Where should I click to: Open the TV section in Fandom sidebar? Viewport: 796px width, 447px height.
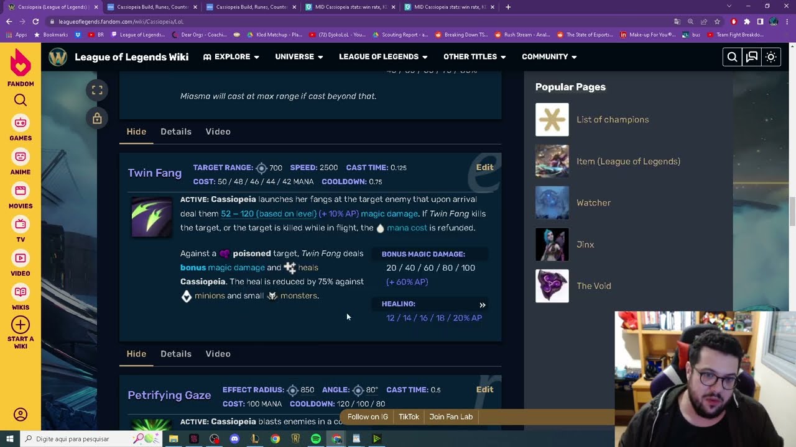pos(21,230)
